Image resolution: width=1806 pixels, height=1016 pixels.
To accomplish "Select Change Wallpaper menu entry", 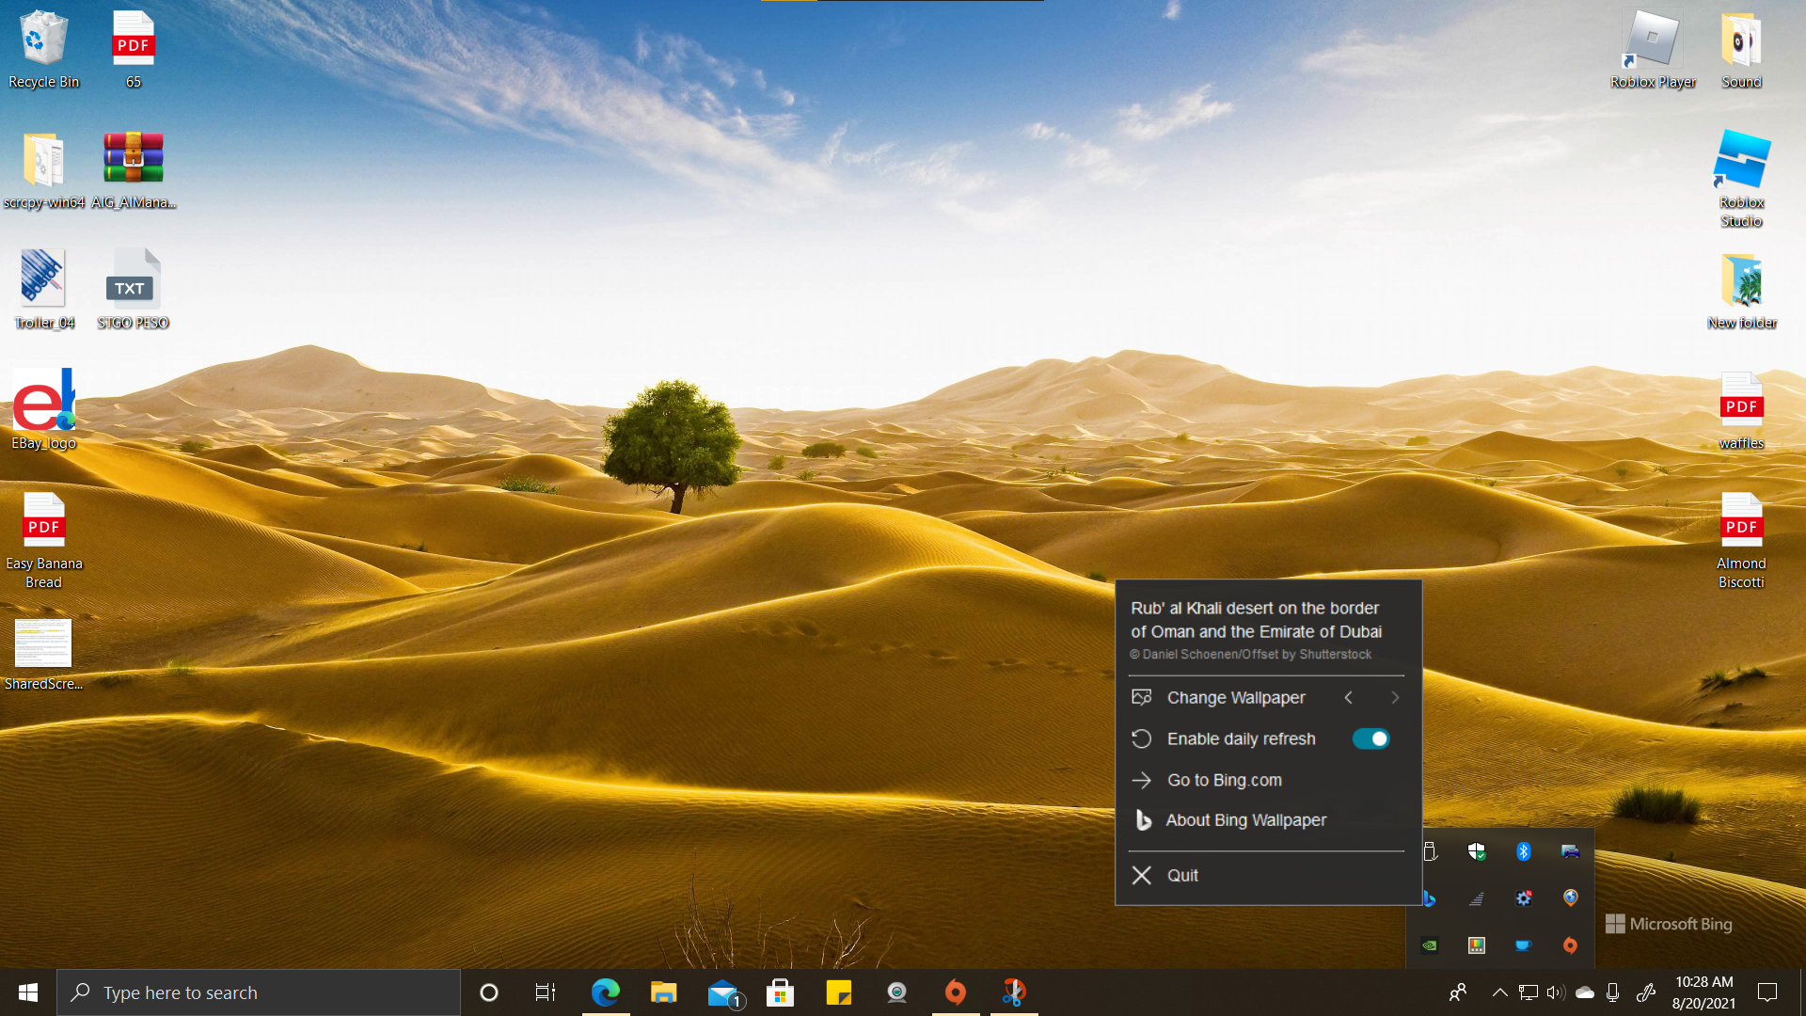I will (x=1236, y=697).
